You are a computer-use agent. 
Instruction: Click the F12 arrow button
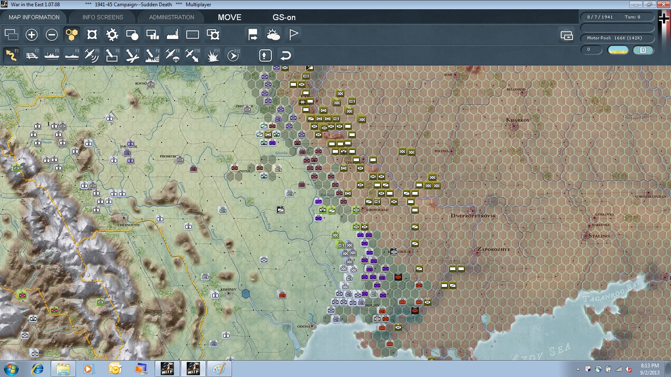click(x=233, y=55)
